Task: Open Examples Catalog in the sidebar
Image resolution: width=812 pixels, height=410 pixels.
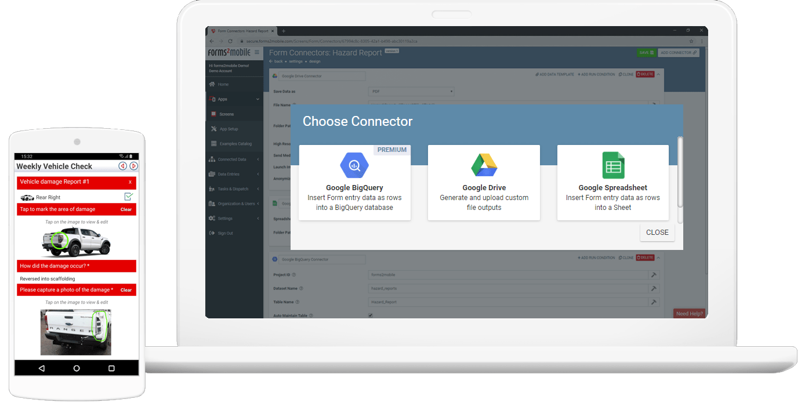Action: tap(234, 144)
